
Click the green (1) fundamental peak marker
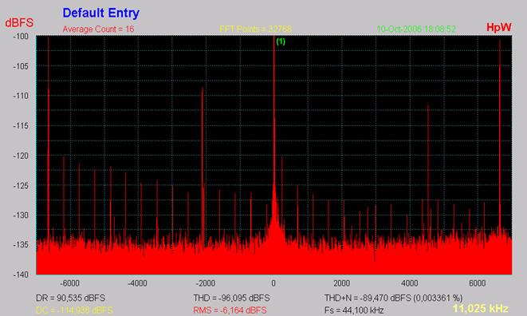click(x=281, y=41)
